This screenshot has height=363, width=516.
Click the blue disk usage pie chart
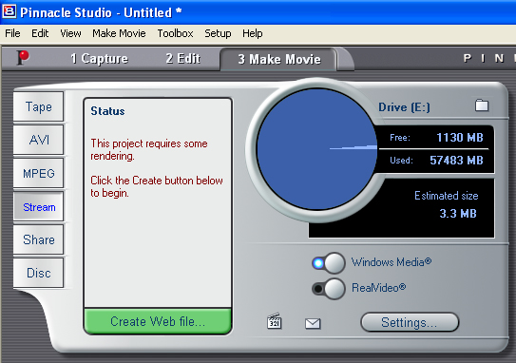(x=316, y=149)
